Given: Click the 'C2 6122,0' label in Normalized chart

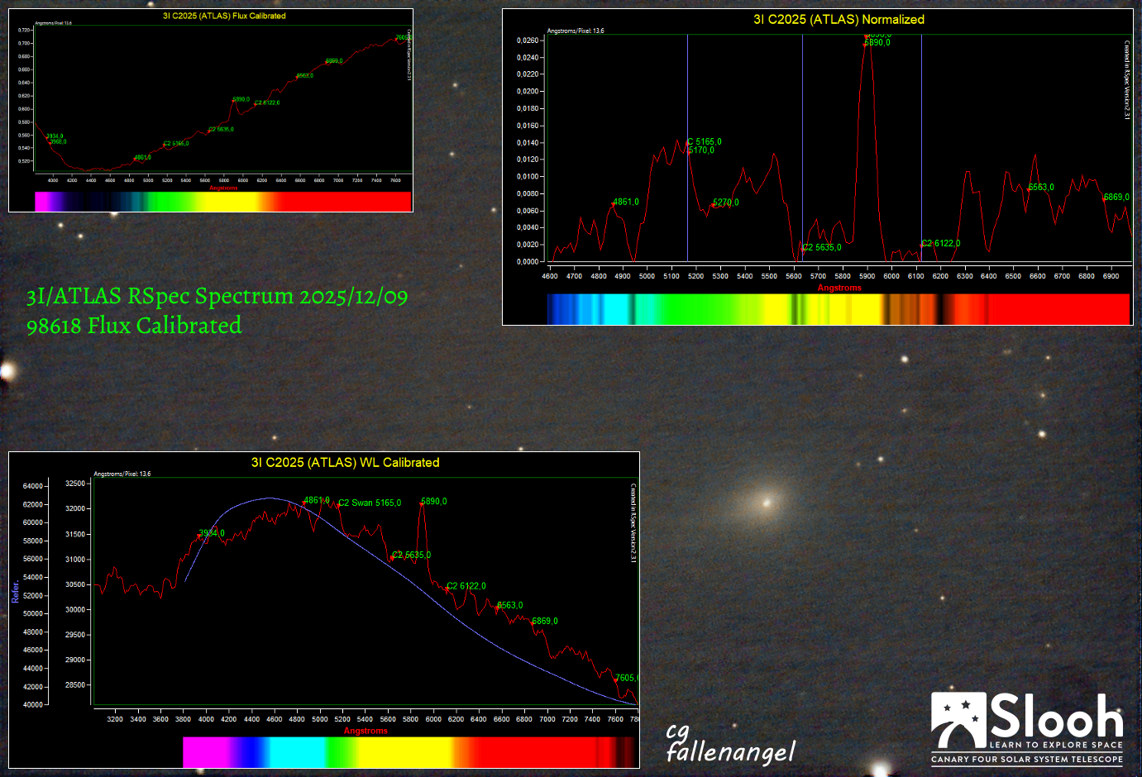Looking at the screenshot, I should [x=941, y=244].
